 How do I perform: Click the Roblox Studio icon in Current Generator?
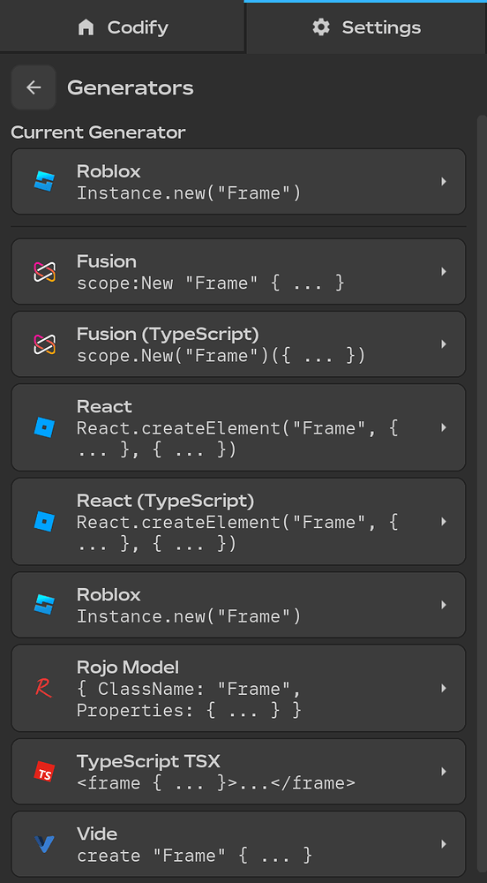(x=44, y=181)
